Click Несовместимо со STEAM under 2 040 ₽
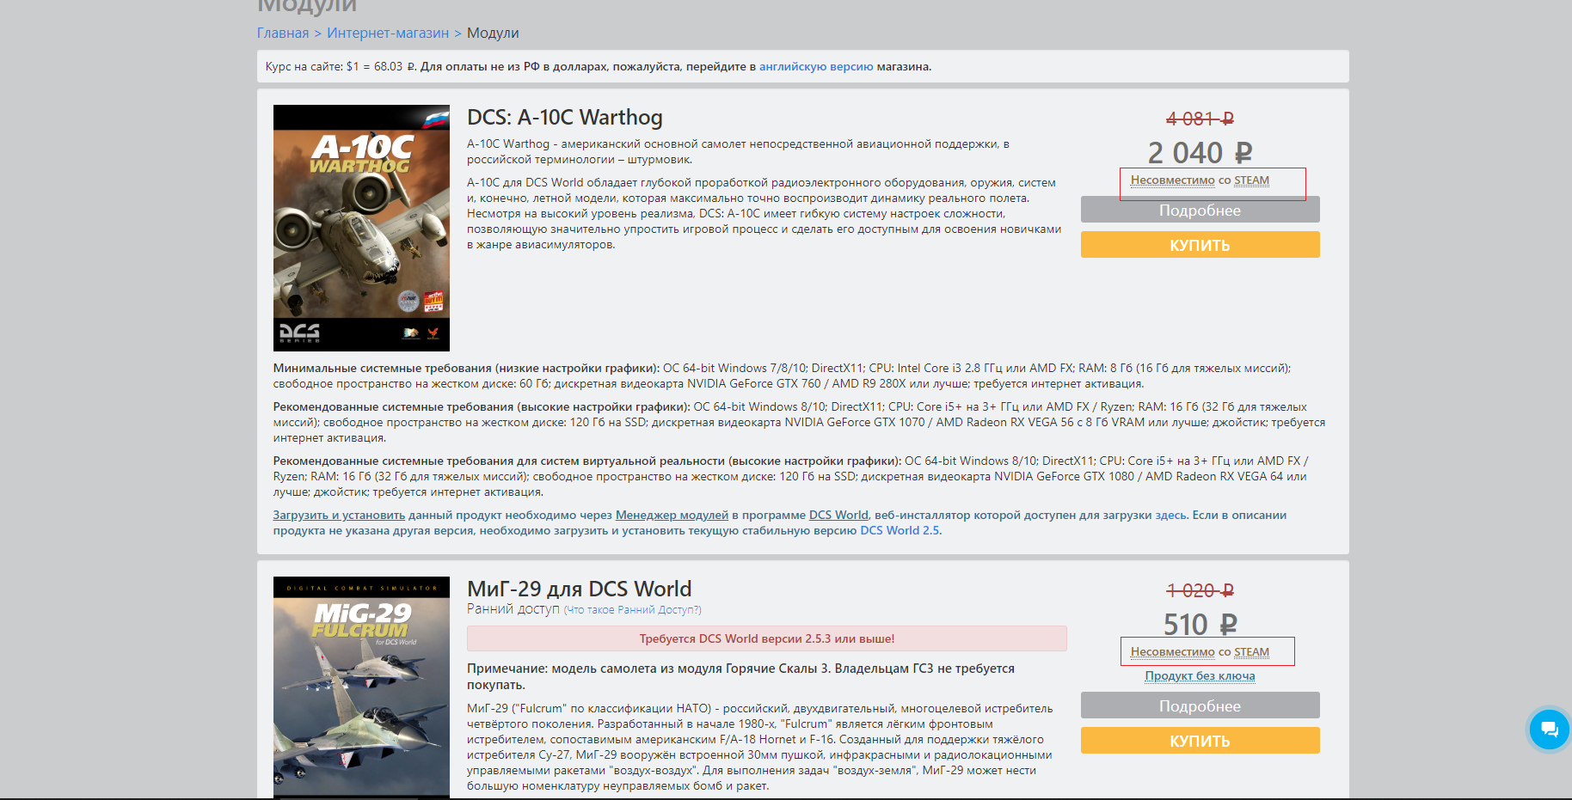Image resolution: width=1572 pixels, height=800 pixels. tap(1200, 180)
